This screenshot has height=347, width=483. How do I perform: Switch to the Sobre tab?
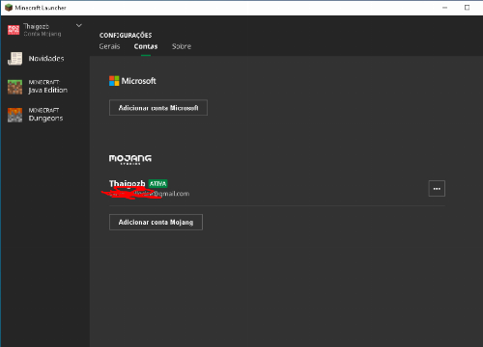click(x=182, y=46)
